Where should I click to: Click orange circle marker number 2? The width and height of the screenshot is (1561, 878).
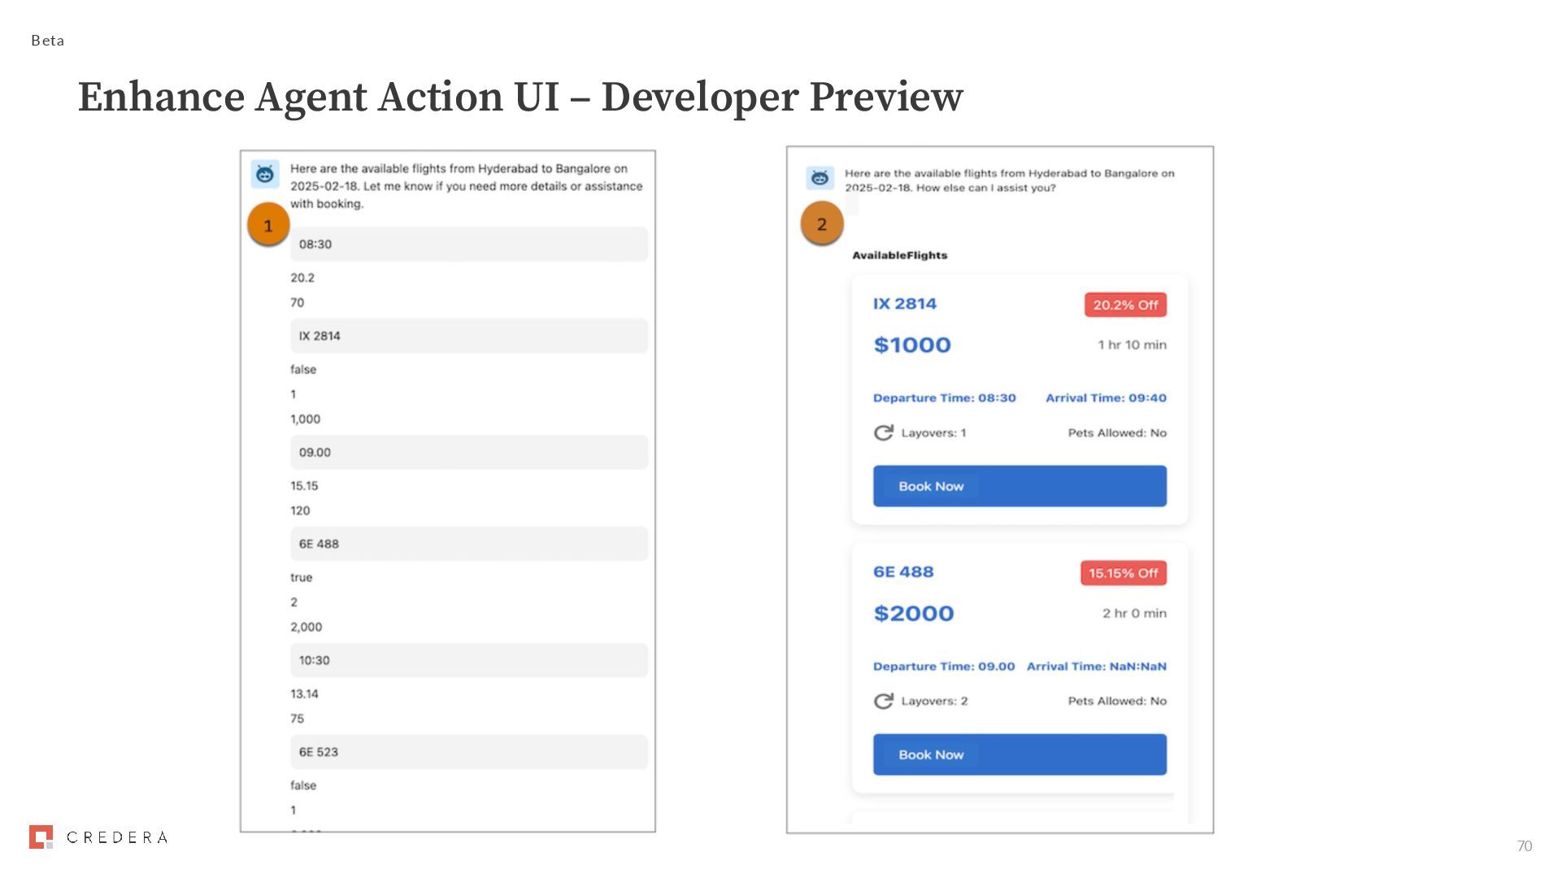[x=822, y=224]
